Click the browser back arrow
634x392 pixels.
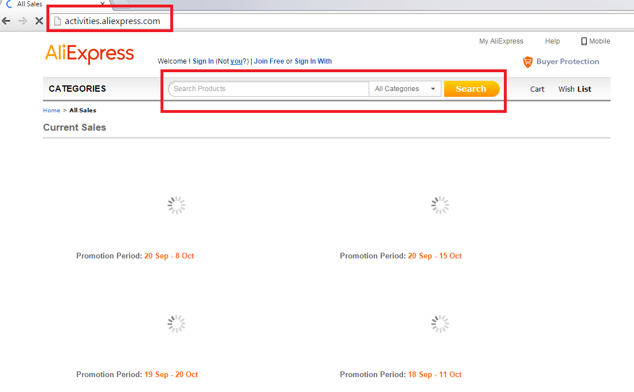(6, 21)
